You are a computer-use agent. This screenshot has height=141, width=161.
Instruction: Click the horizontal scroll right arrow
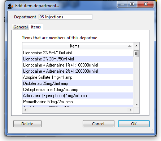pyautogui.click(x=131, y=110)
